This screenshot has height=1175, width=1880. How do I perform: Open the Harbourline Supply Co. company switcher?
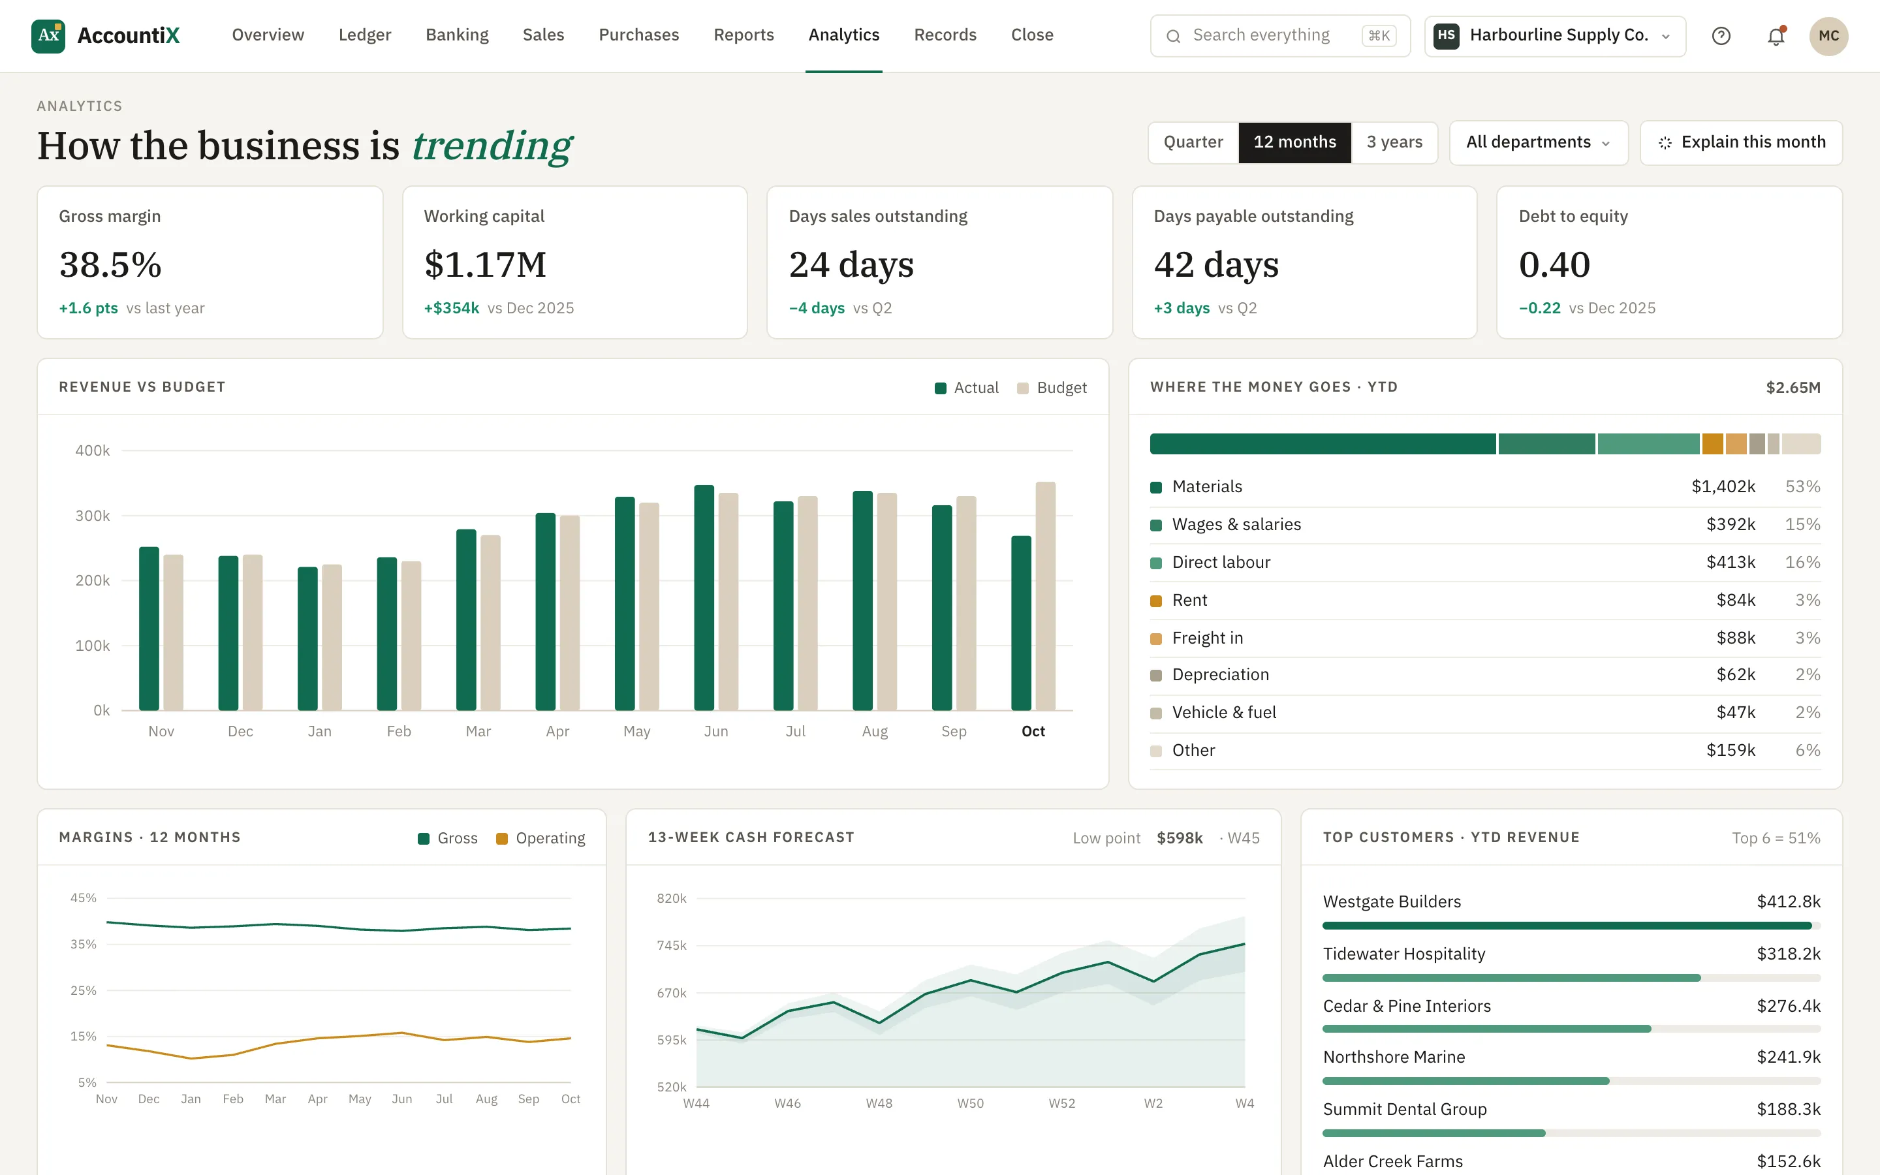click(x=1554, y=36)
